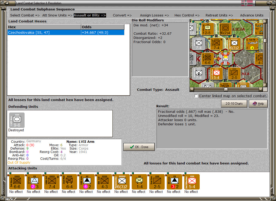Open the Help button
The height and width of the screenshot is (201, 276).
click(258, 104)
